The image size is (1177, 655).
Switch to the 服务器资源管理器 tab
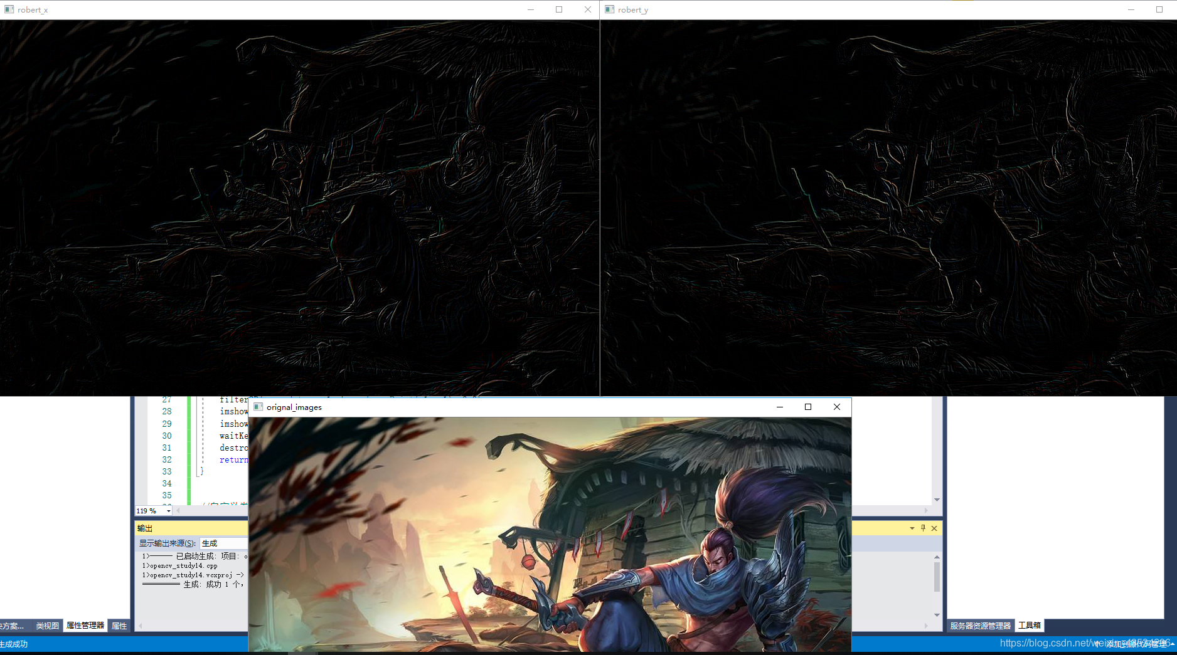click(x=980, y=626)
